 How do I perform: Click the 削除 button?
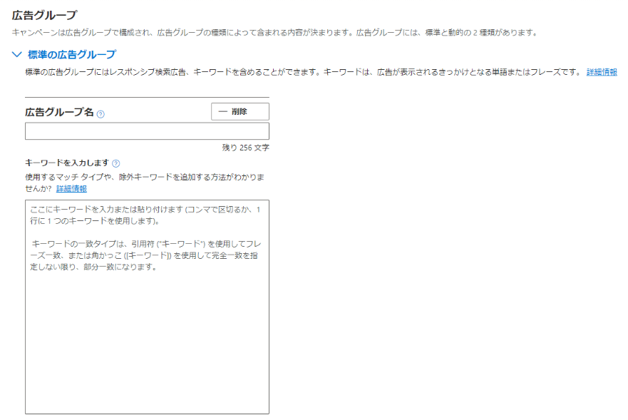pyautogui.click(x=240, y=111)
